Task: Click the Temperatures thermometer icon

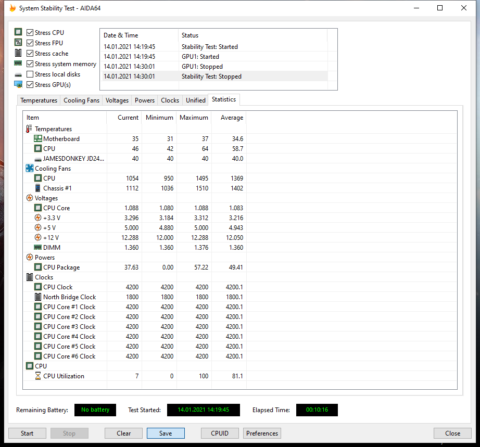Action: [x=29, y=129]
